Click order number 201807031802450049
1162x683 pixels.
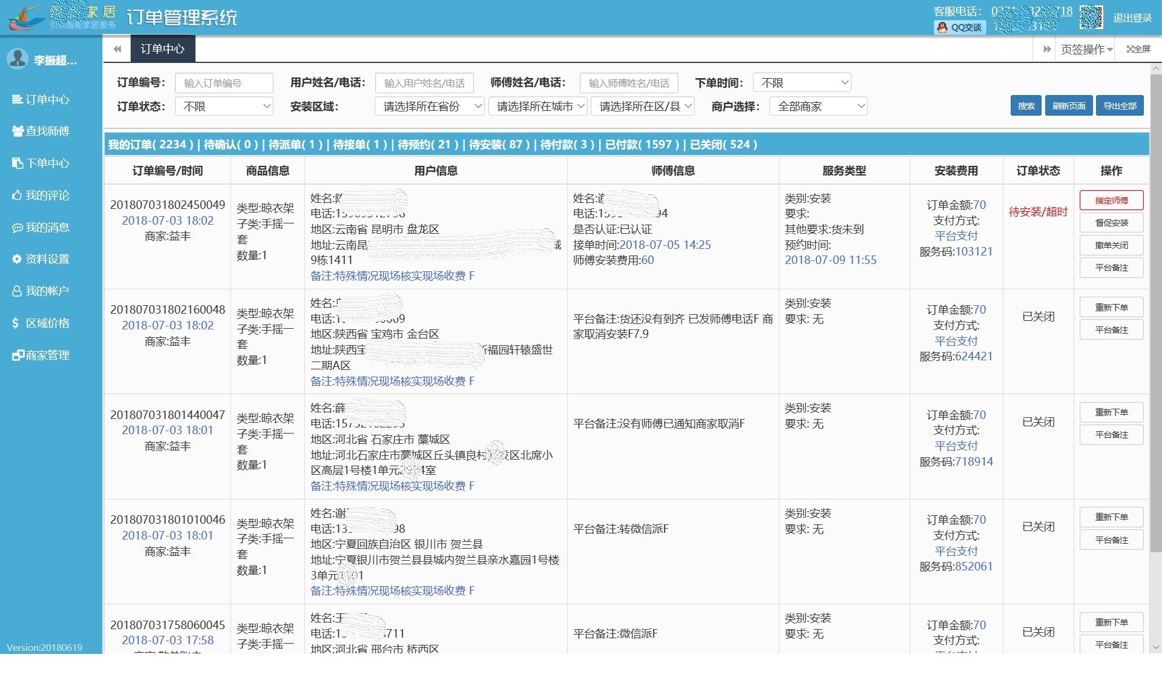point(168,205)
